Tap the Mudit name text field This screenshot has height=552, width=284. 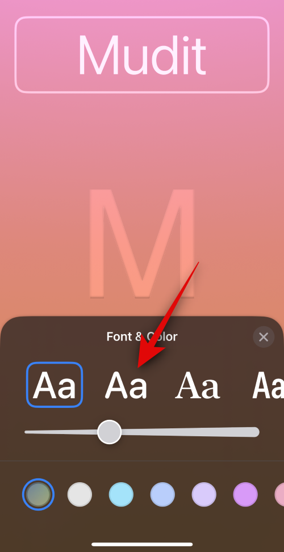tap(142, 55)
